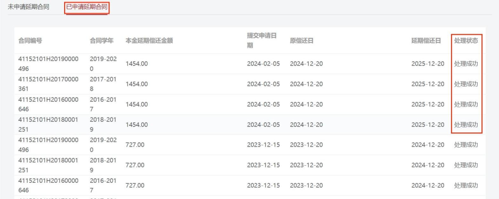Viewport: 499px width, 199px height.
Task: Click the 2024-02-05 submission date for contract ending 361
Action: click(x=263, y=84)
